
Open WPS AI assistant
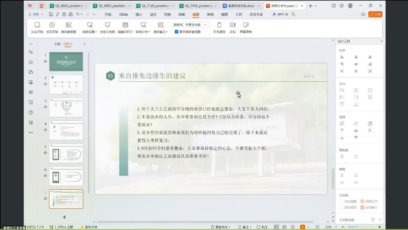tap(280, 15)
